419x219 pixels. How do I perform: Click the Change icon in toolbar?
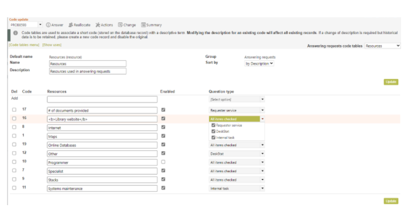coord(120,25)
